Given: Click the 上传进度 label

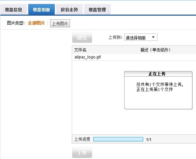Looking at the screenshot, I should click(x=82, y=139).
